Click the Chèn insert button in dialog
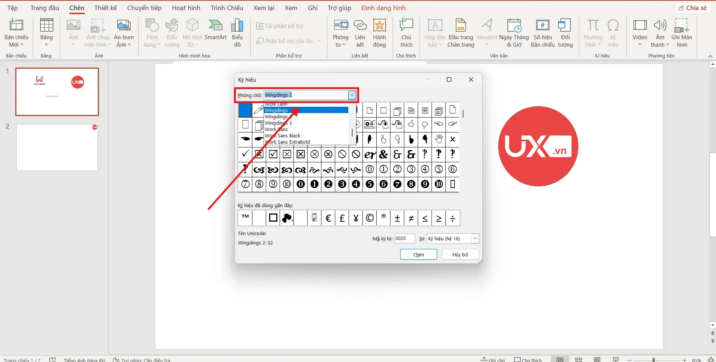716x362 pixels. (418, 255)
